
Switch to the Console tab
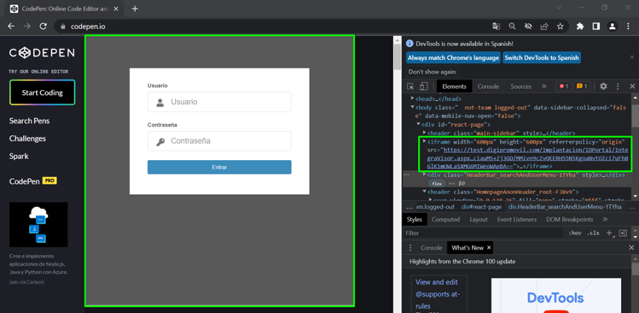pos(488,87)
